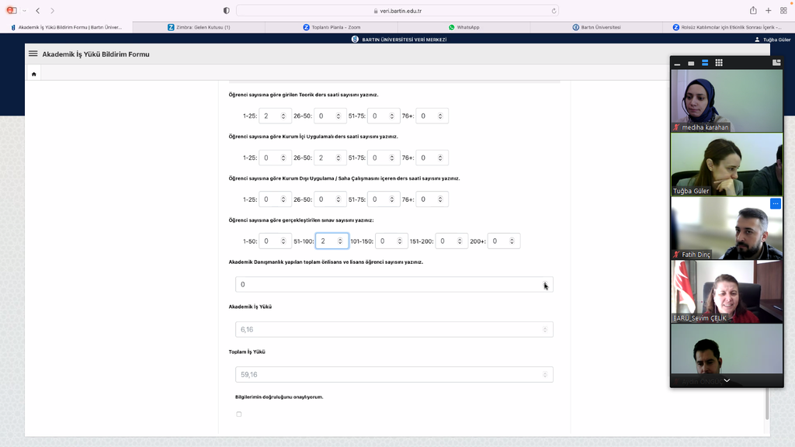Open Safari sidebar dropdown chevron
Viewport: 795px width, 447px height.
[x=24, y=11]
